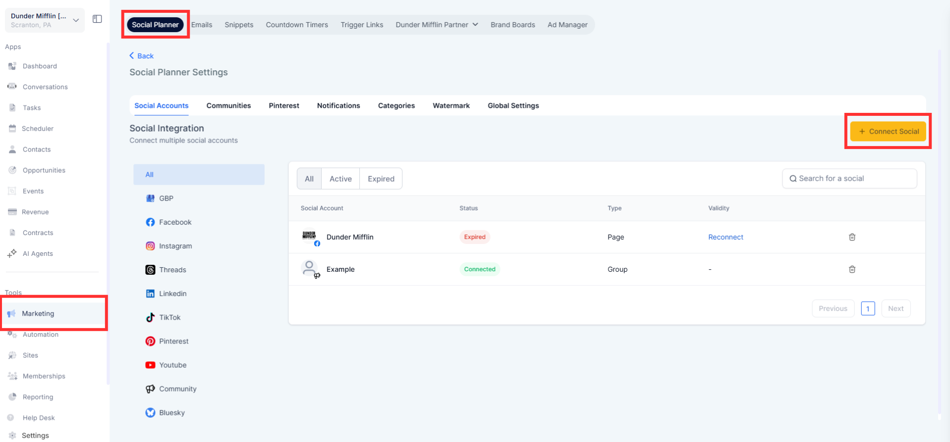Open the Countdown Timers tab
Screen dimensions: 950x442
point(297,25)
